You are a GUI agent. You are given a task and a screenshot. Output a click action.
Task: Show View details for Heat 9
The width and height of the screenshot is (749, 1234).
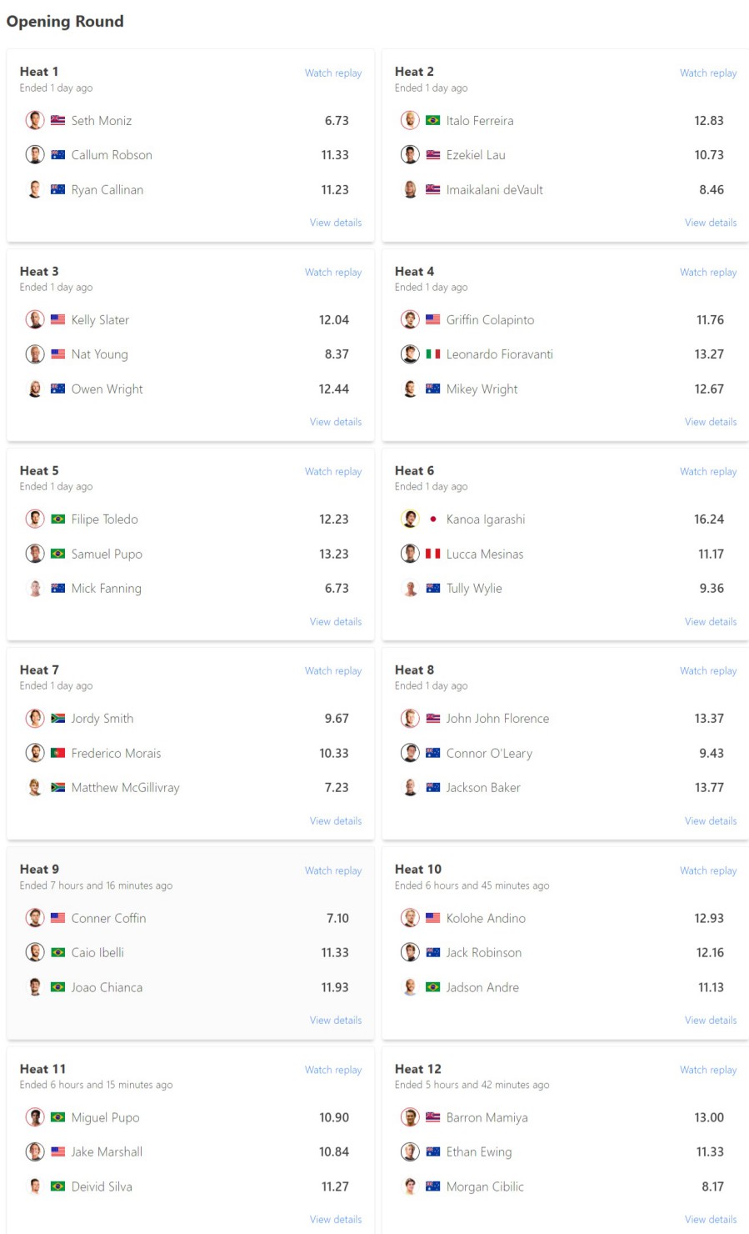tap(336, 1021)
